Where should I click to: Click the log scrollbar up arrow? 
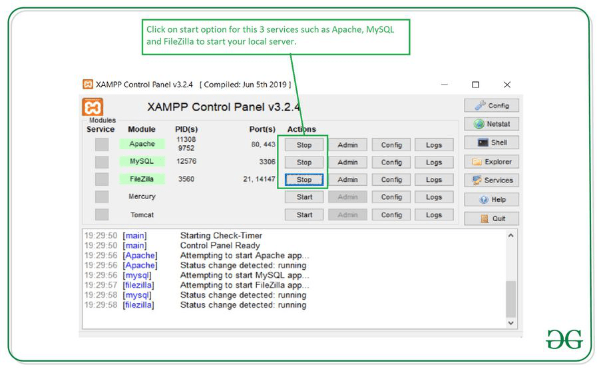(x=510, y=236)
